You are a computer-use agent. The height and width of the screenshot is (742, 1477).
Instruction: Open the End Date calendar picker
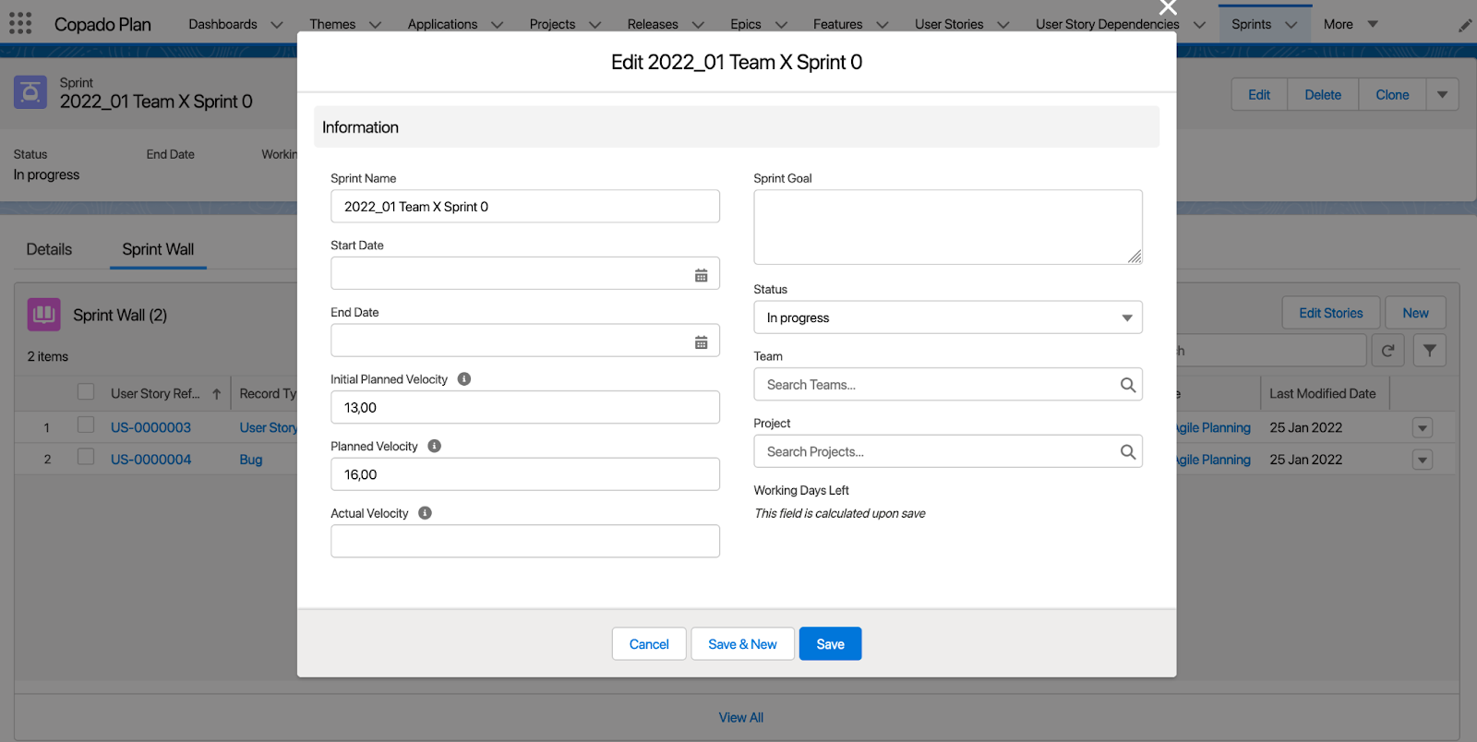[701, 342]
